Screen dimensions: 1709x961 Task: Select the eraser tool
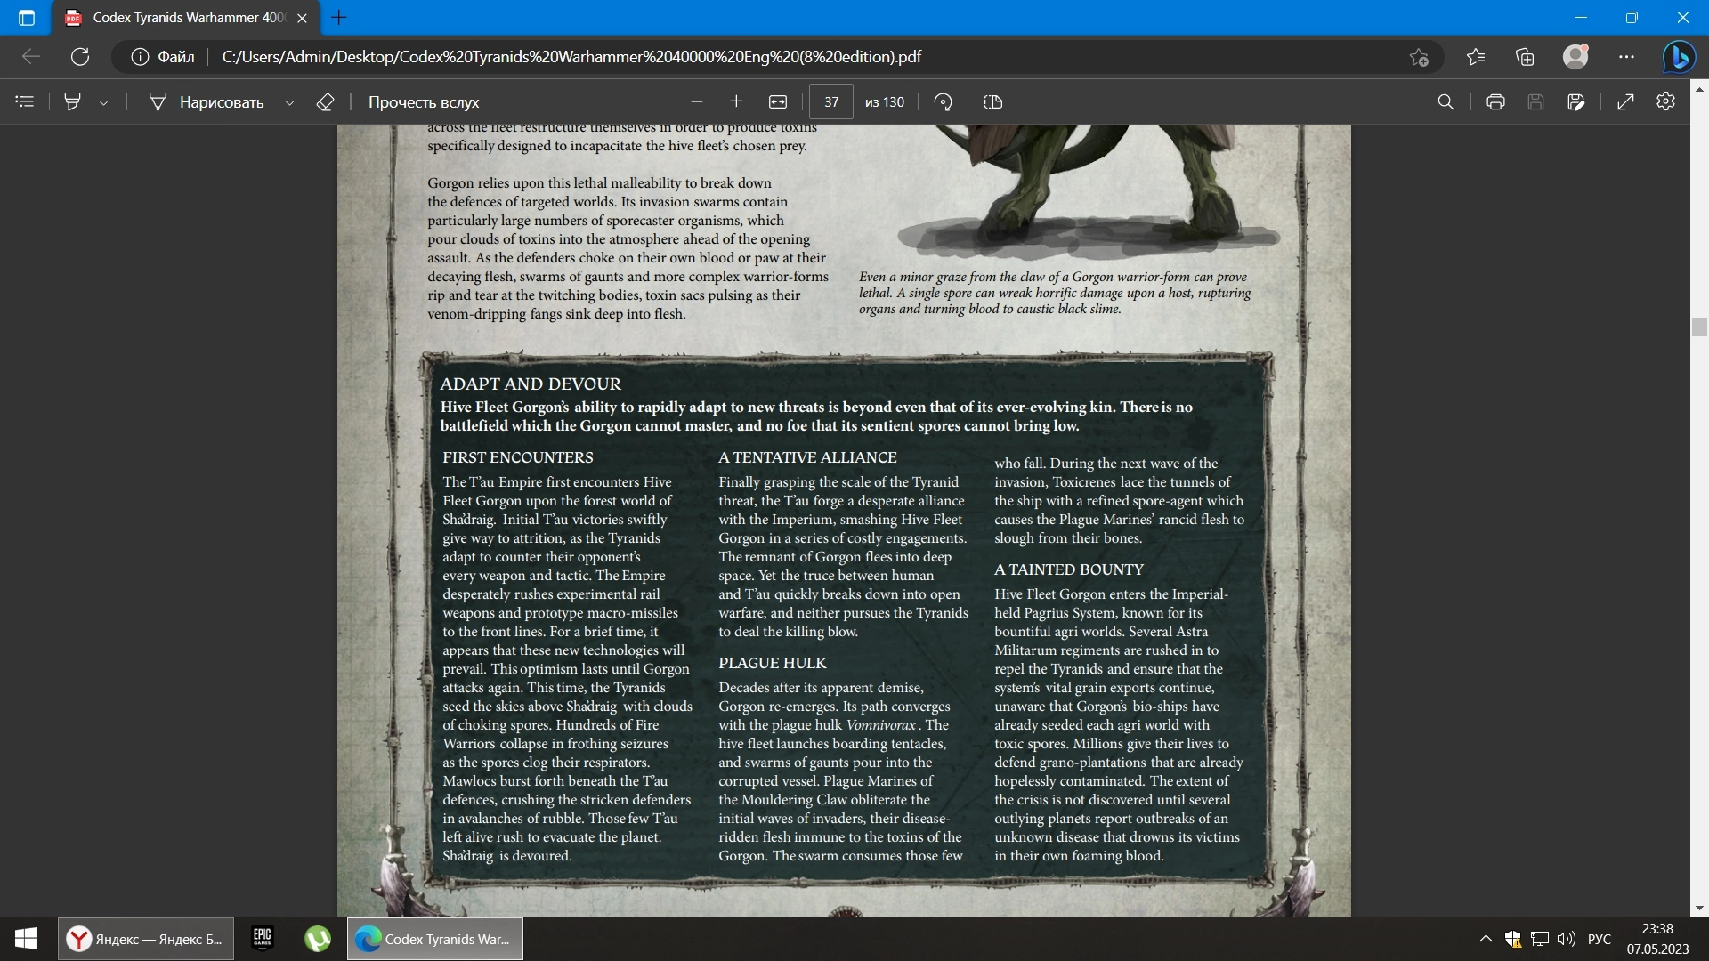(x=325, y=102)
